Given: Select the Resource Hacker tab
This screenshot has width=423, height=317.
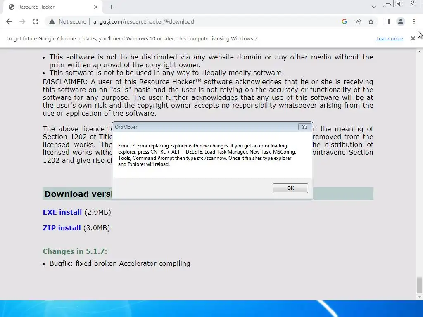Looking at the screenshot, I should [52, 7].
